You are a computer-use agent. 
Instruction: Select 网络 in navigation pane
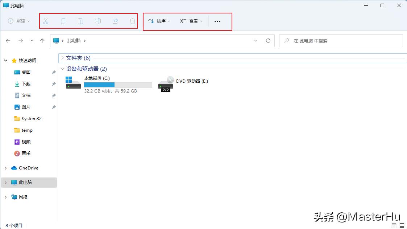pos(23,197)
